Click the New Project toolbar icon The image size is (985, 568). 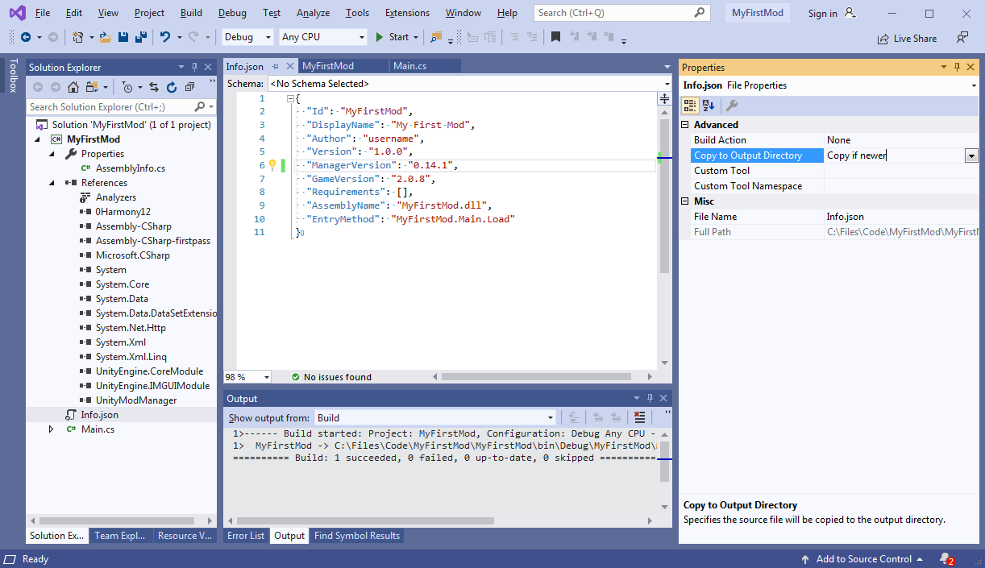click(77, 37)
